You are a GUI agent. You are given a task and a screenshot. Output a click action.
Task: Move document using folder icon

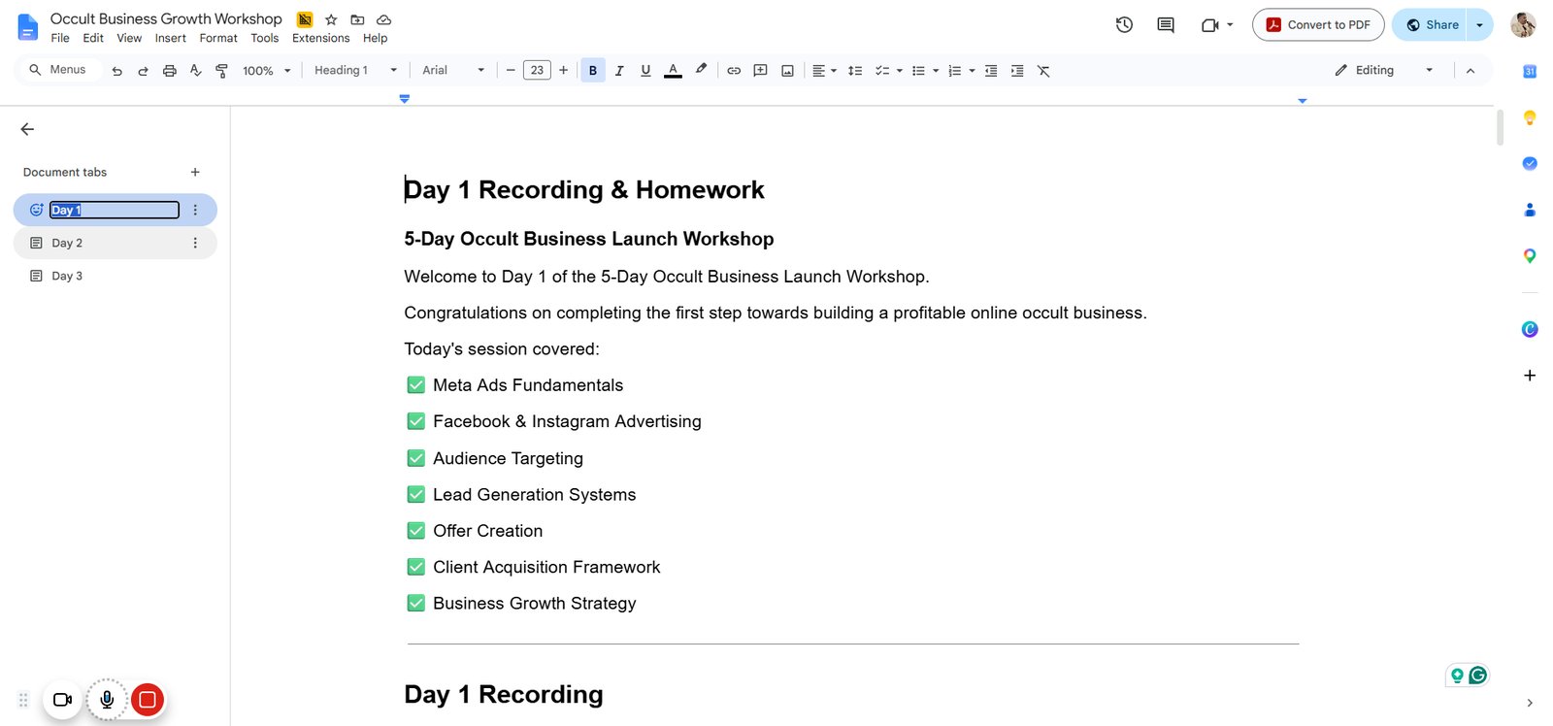(x=357, y=19)
